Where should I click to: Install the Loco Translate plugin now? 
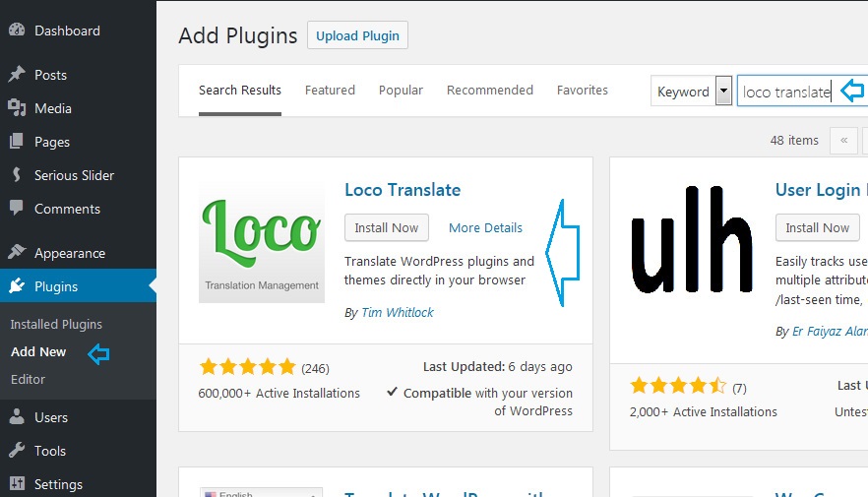(387, 227)
